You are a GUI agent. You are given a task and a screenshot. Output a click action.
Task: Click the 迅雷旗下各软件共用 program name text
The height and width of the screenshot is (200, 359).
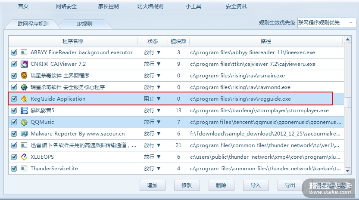coord(83,145)
